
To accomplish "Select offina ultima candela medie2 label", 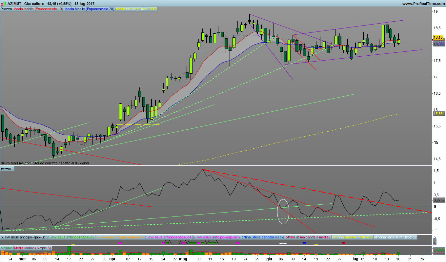I will [x=308, y=237].
